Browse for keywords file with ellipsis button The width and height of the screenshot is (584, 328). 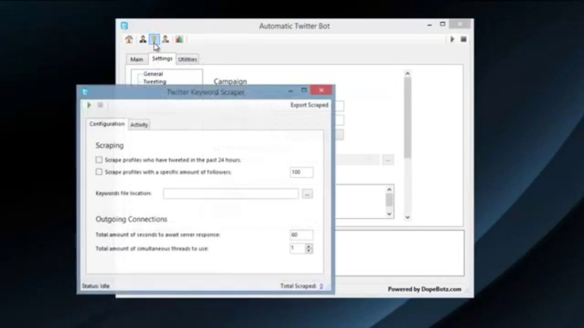pos(307,194)
